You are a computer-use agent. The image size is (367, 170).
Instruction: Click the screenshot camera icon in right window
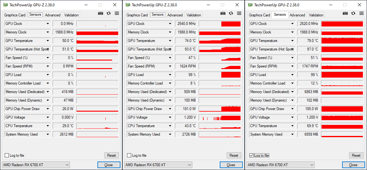point(345,13)
